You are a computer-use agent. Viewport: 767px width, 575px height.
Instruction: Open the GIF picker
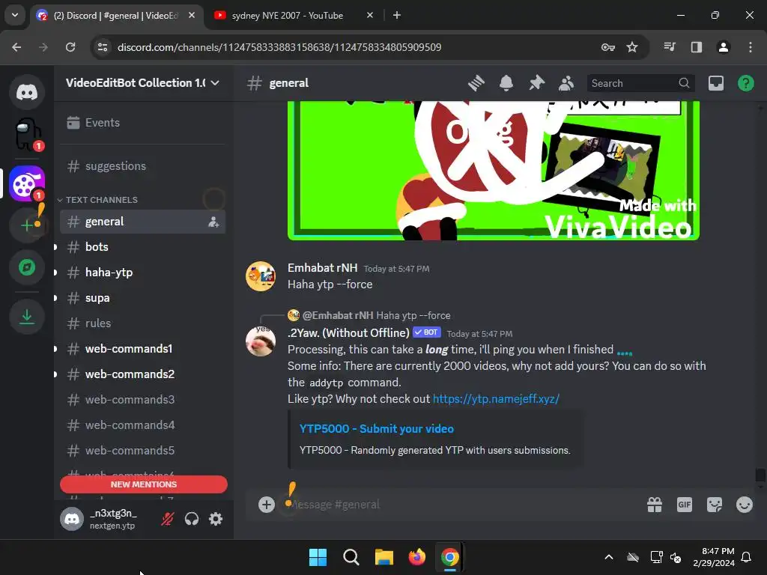pos(685,504)
